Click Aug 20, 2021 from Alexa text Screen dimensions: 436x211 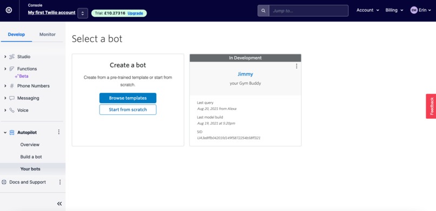tap(216, 108)
